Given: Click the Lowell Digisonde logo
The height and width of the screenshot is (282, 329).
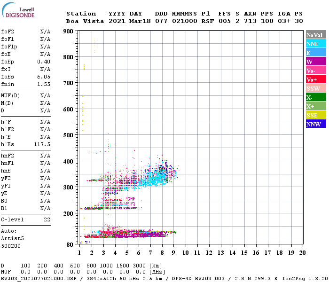Looking at the screenshot, I should pyautogui.click(x=18, y=10).
